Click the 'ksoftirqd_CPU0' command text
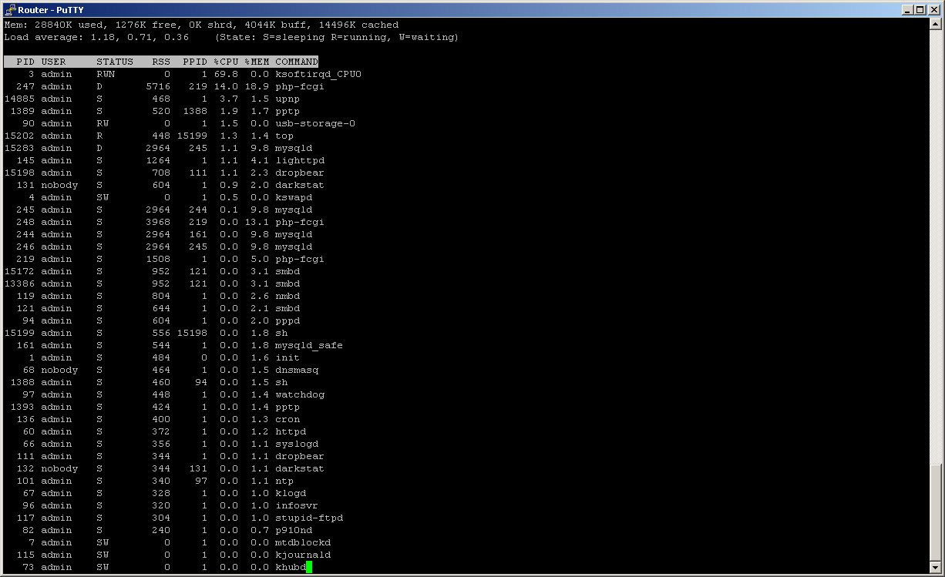Screen dimensions: 945x577 pos(318,74)
